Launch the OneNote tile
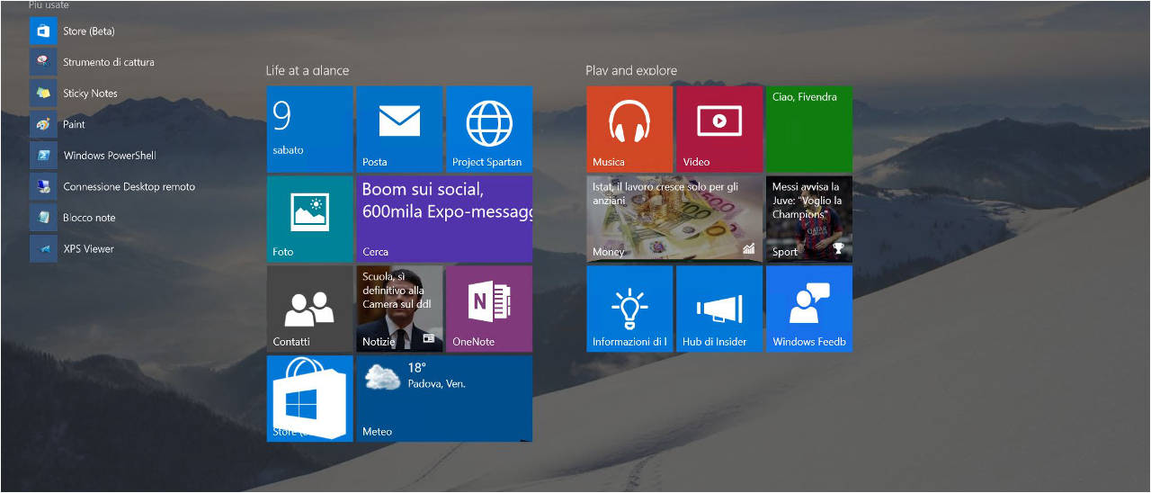The image size is (1151, 493). tap(489, 309)
